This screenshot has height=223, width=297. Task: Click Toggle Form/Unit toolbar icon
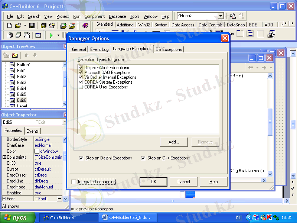point(27,35)
